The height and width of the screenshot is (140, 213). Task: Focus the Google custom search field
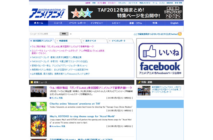tap(45, 34)
